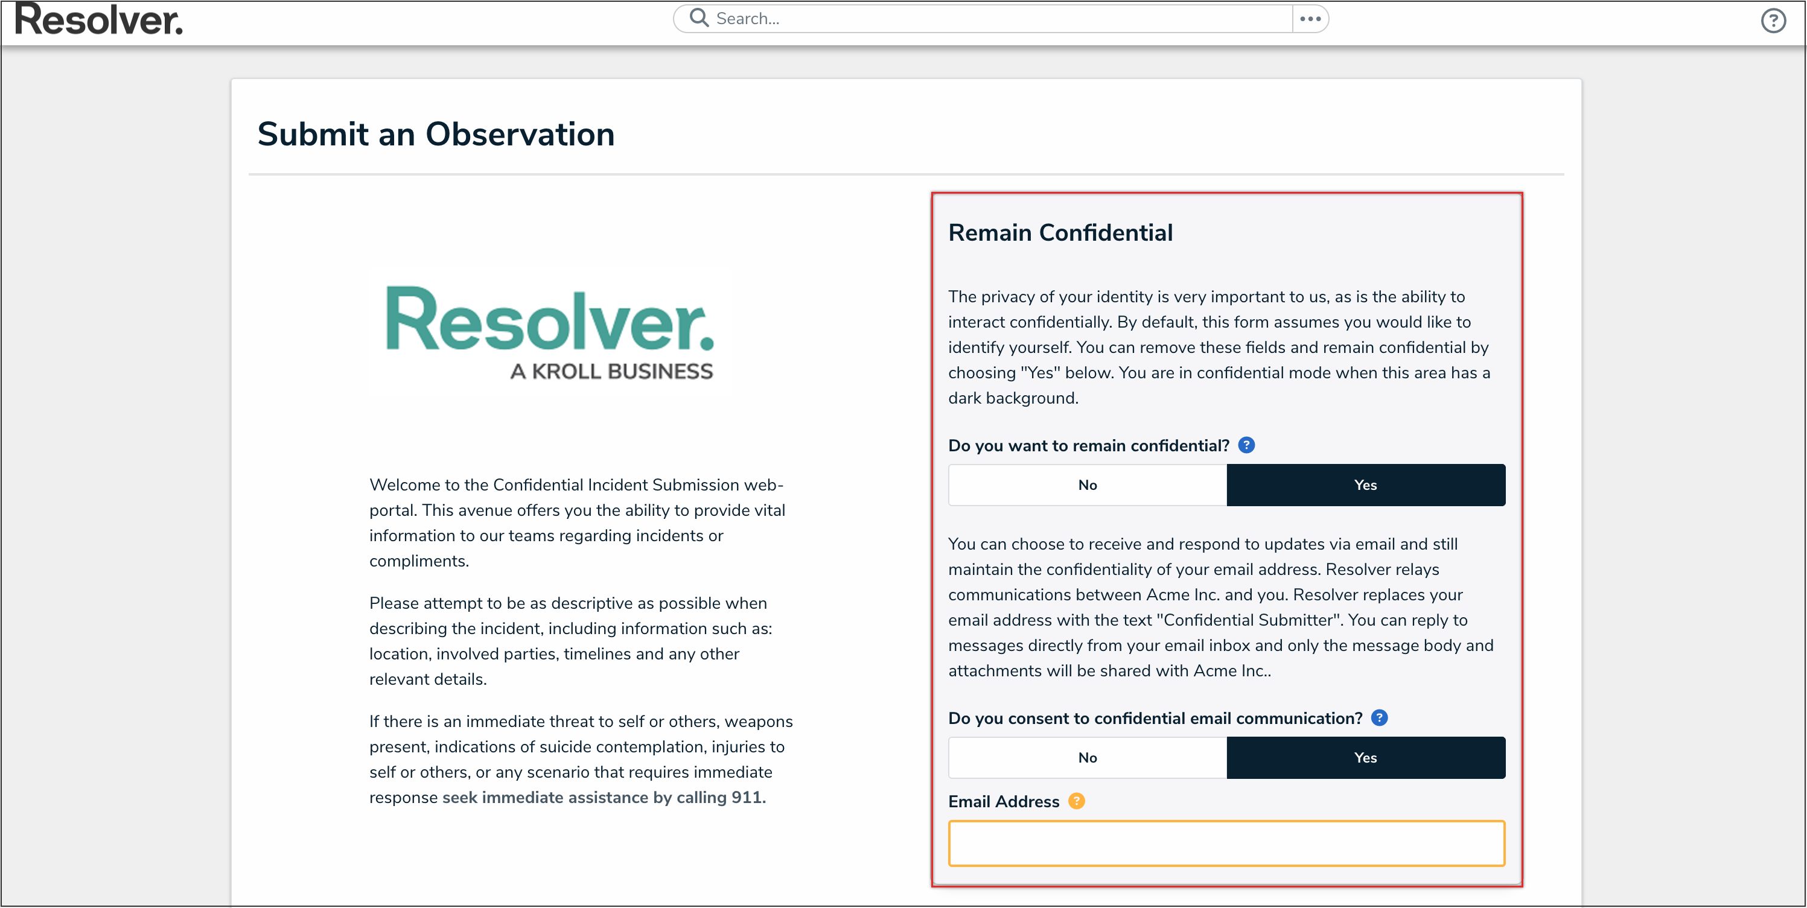1807x908 pixels.
Task: Click the Resolver logo in header
Action: coord(99,20)
